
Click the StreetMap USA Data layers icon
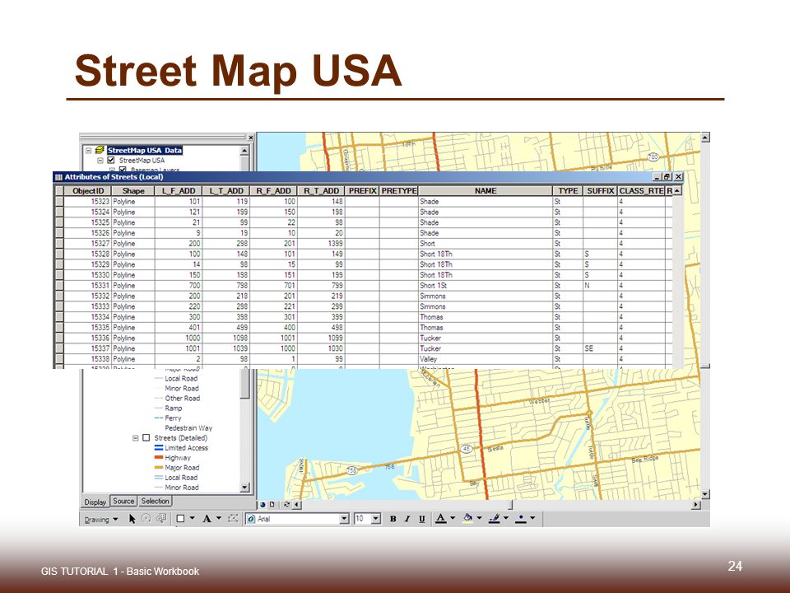tap(100, 150)
